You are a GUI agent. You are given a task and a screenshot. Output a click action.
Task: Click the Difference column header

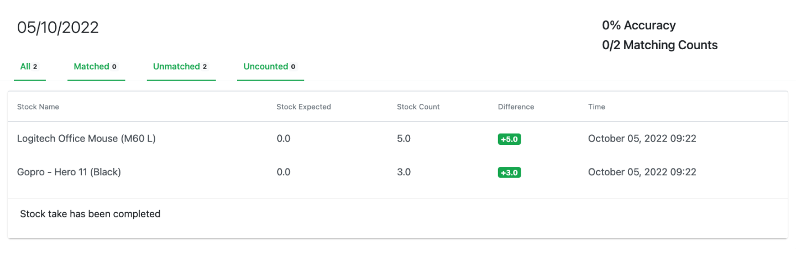coord(516,107)
